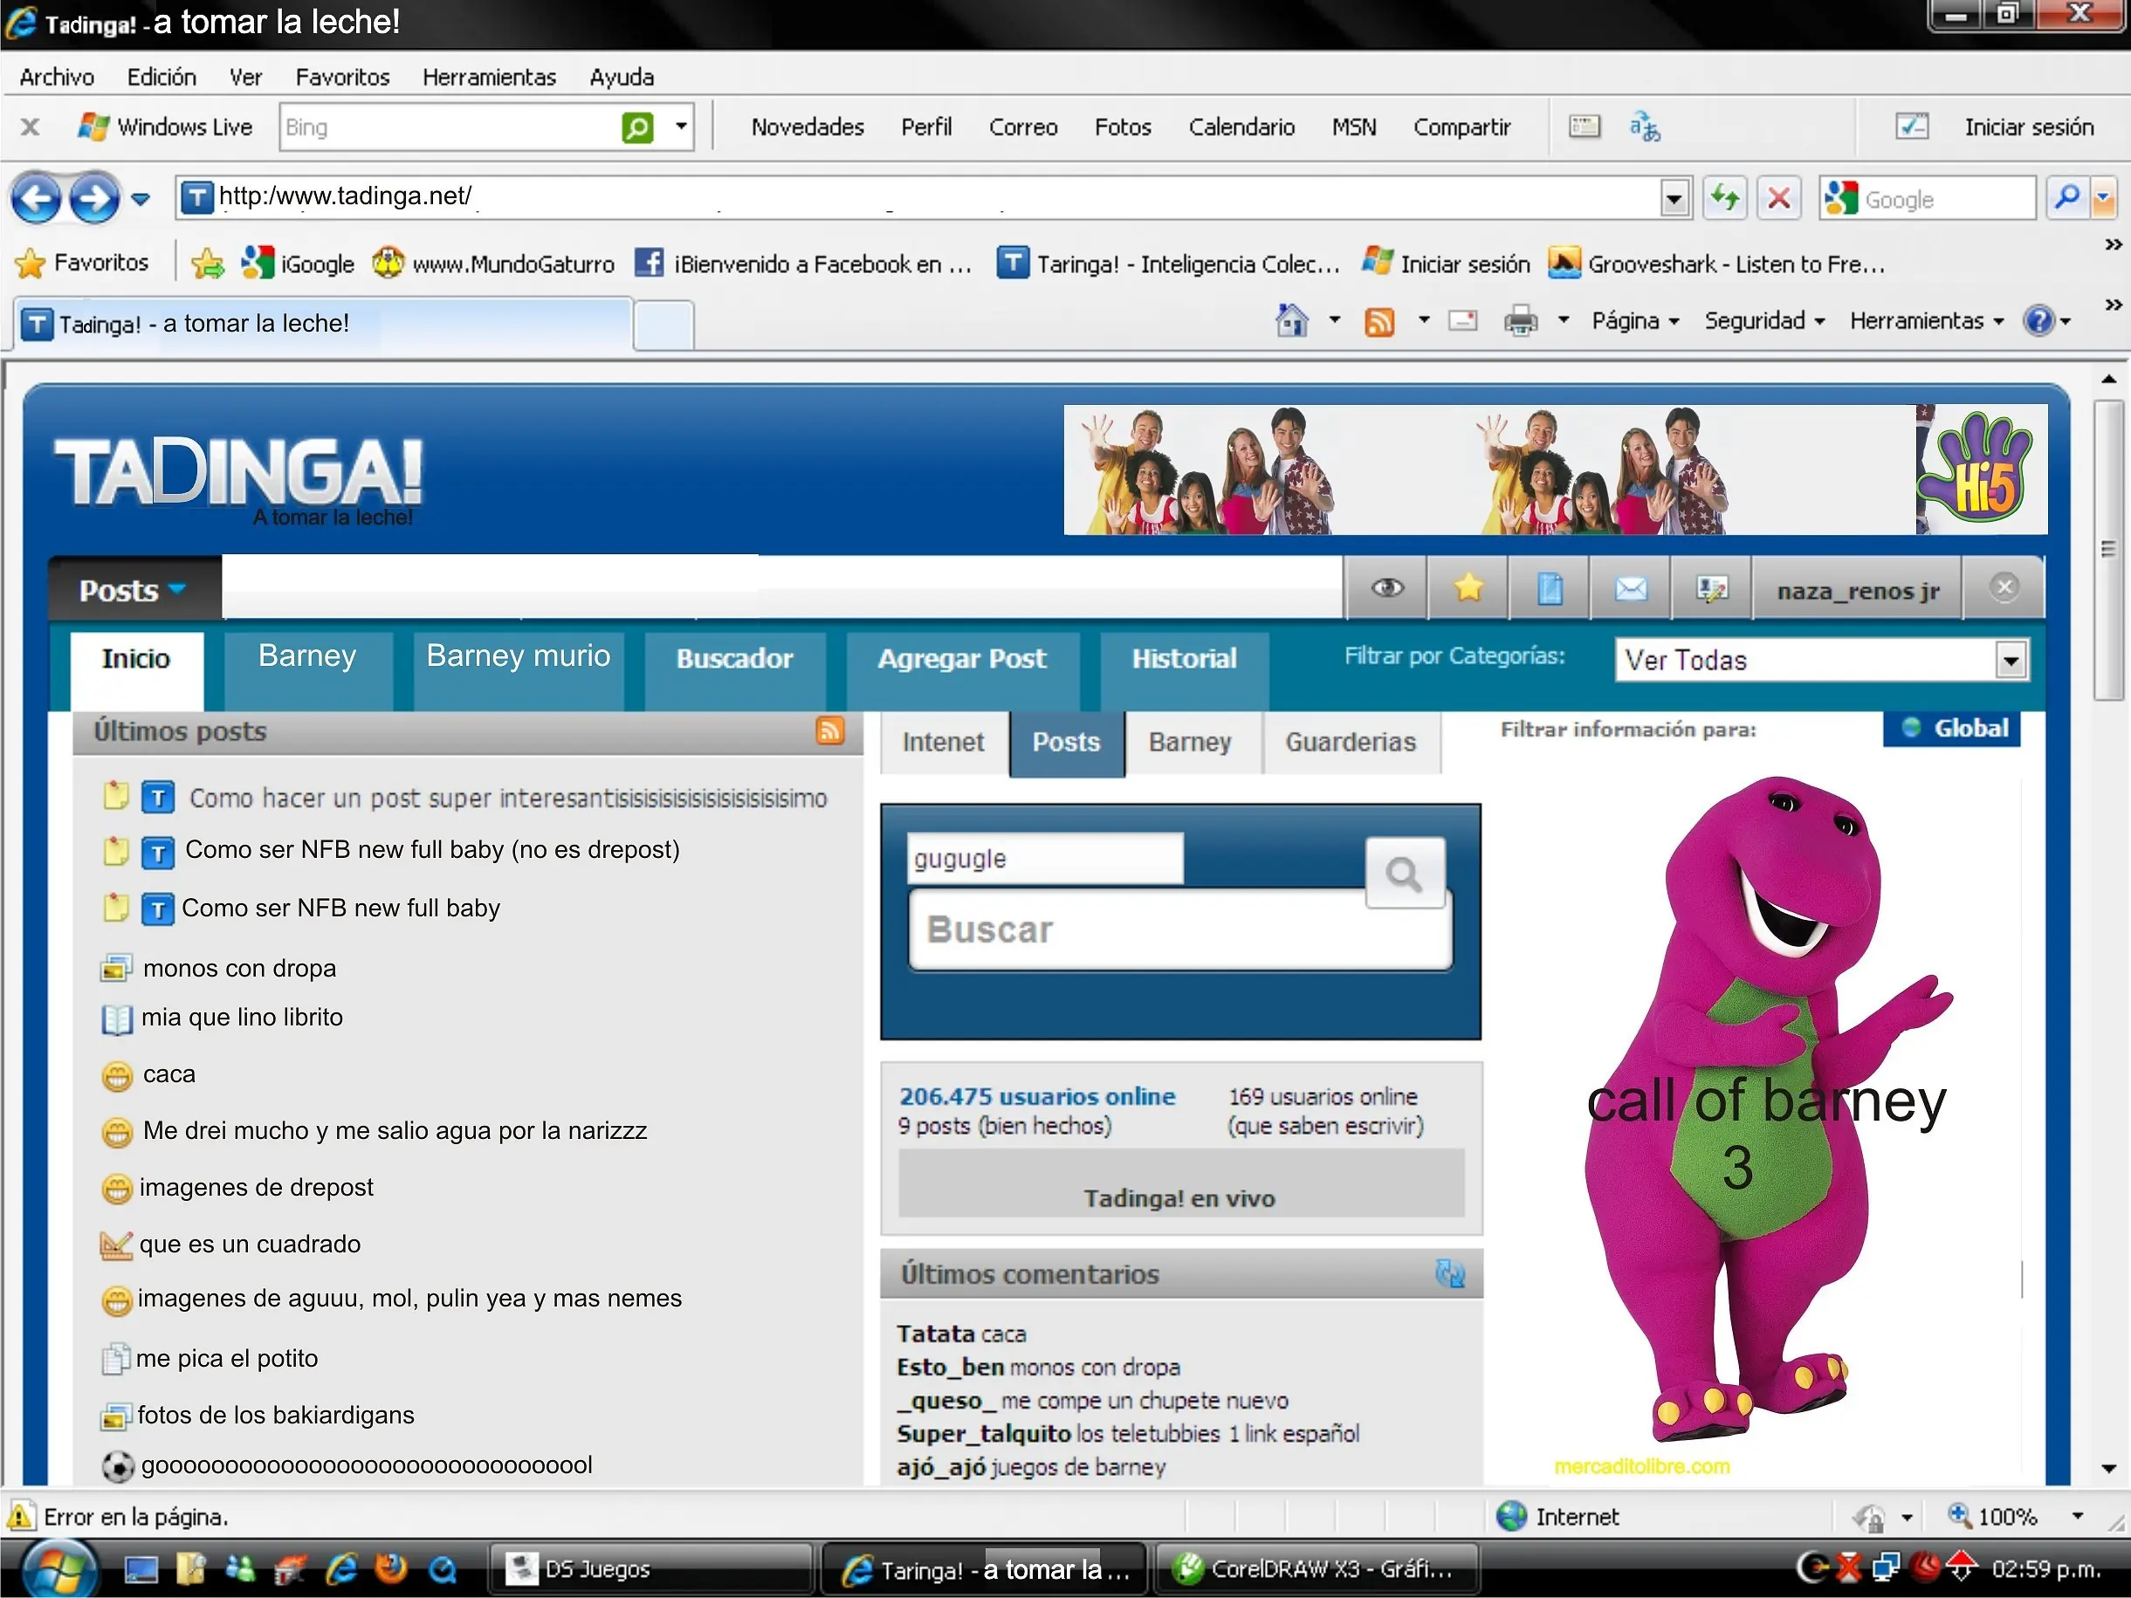The width and height of the screenshot is (2131, 1598).
Task: Refresh the page with the green arrows button
Action: 1724,198
